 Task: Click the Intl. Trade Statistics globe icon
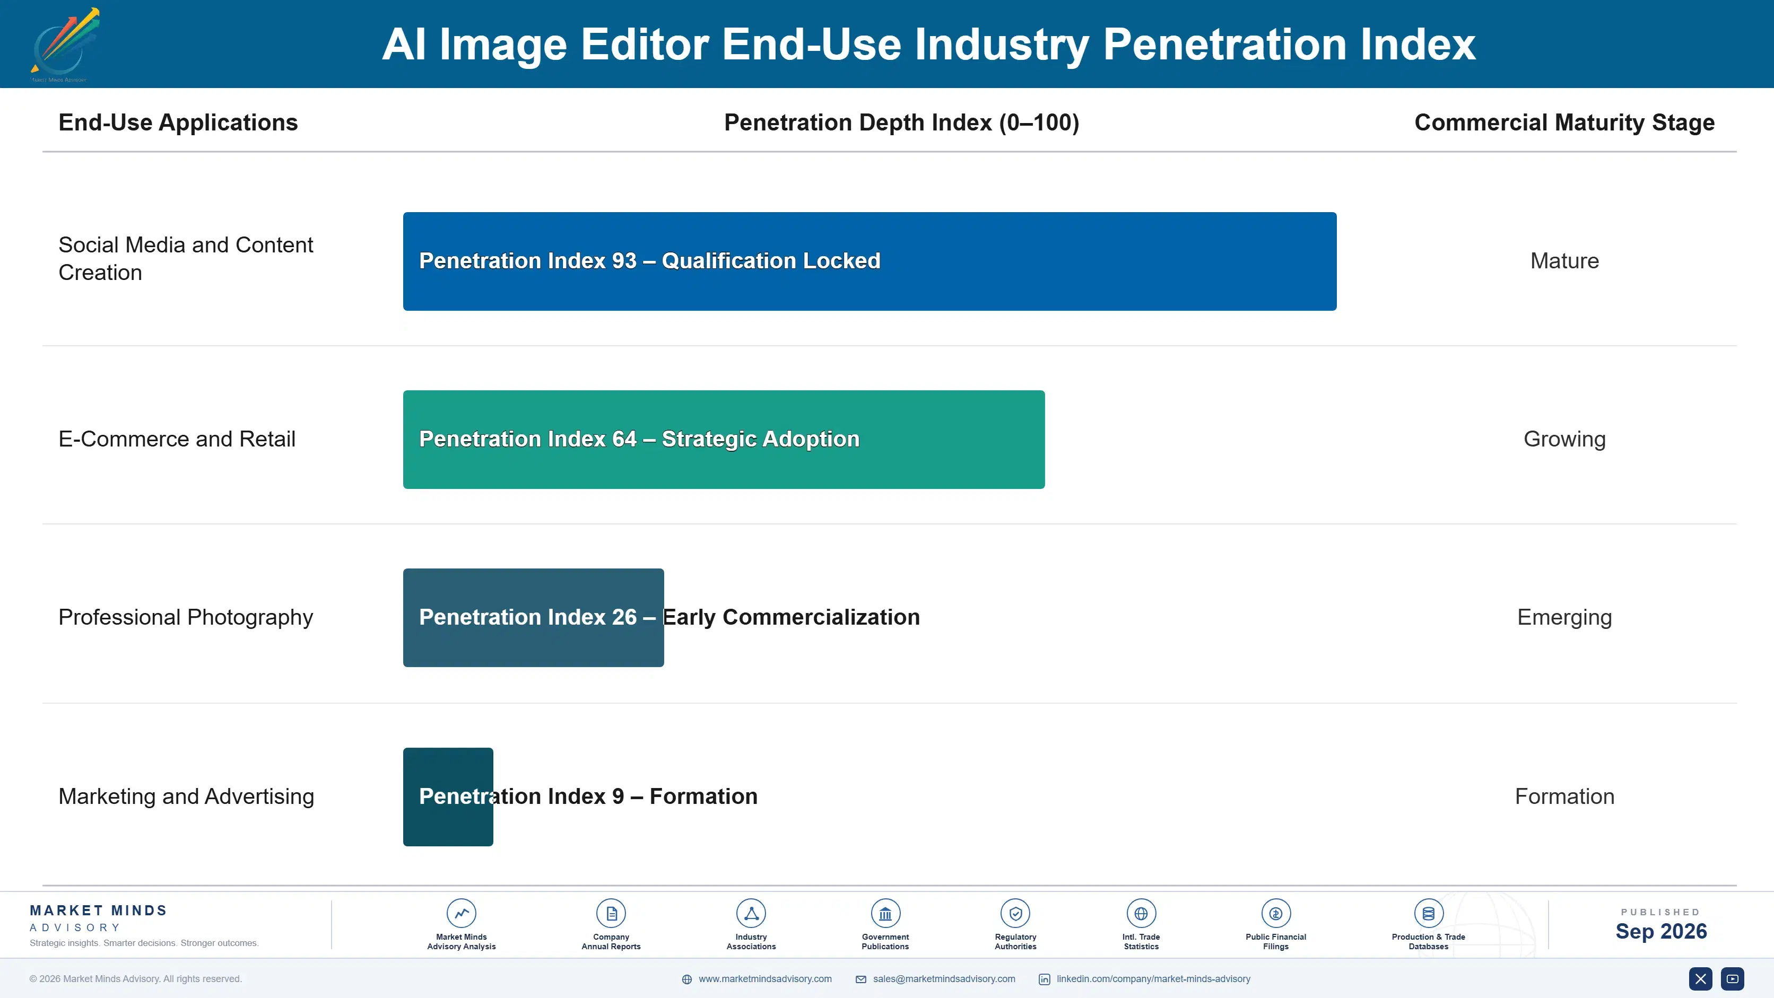pos(1141,913)
